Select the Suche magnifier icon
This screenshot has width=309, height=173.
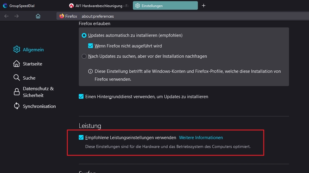click(17, 78)
